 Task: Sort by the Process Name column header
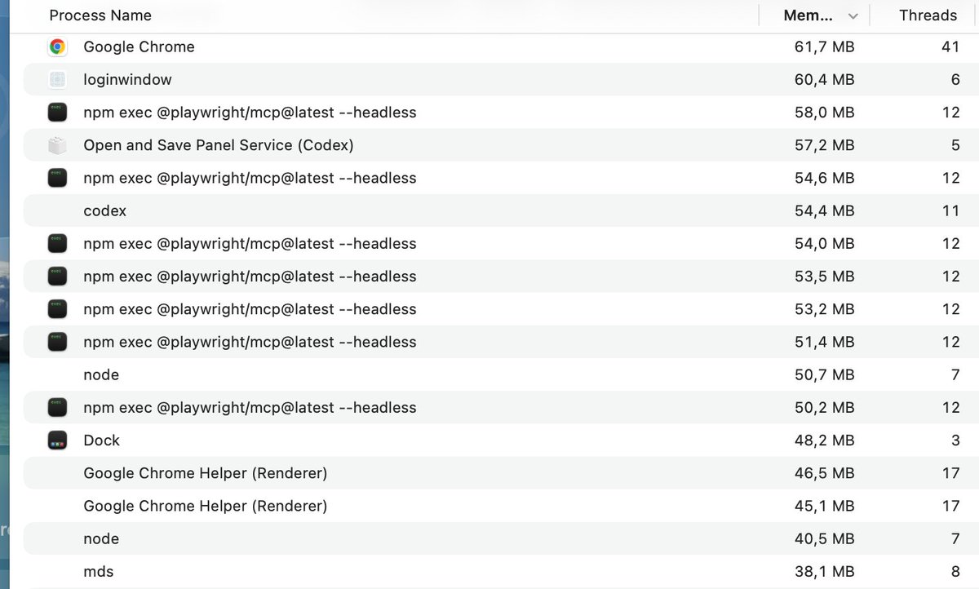point(100,15)
